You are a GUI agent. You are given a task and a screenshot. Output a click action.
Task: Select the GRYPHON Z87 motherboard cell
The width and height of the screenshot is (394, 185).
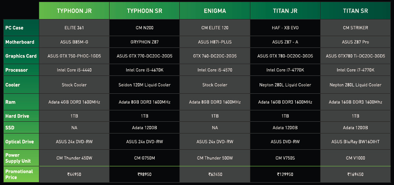coord(144,42)
